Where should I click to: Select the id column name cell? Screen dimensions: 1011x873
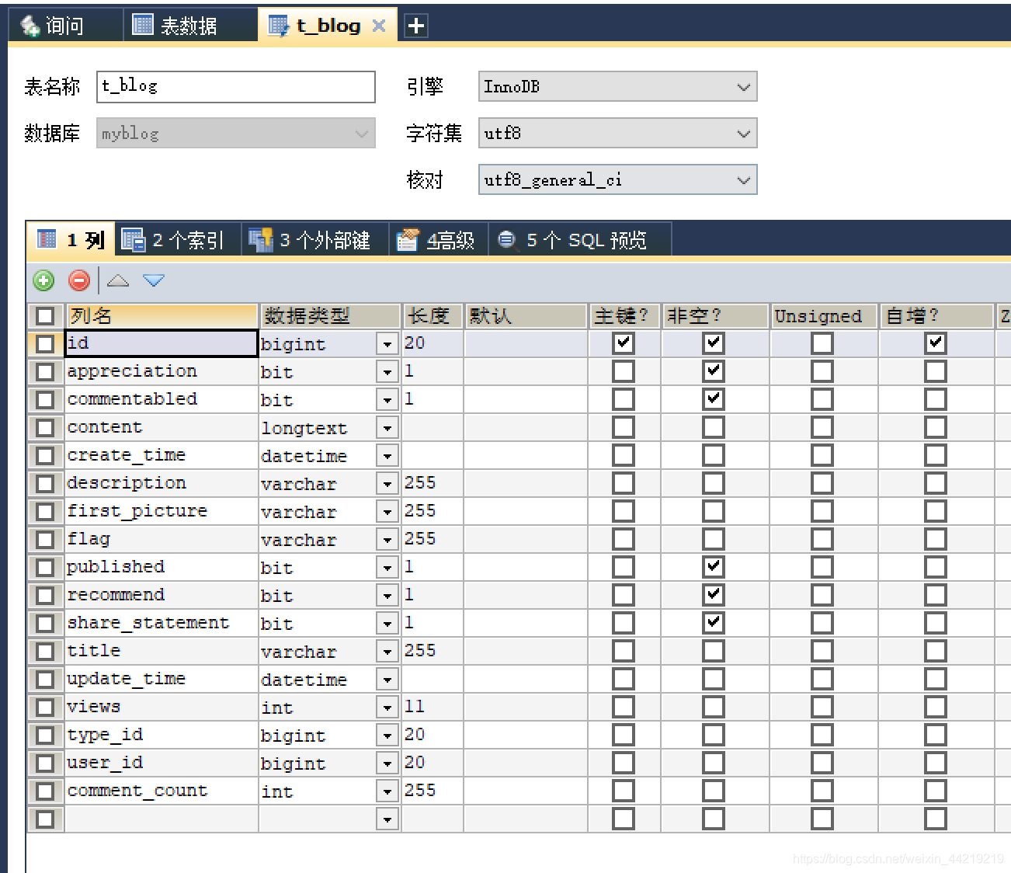point(162,343)
